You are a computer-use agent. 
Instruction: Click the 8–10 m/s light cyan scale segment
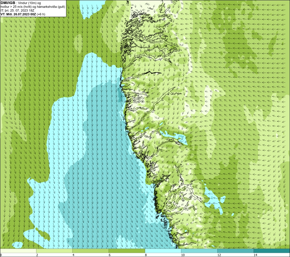click(x=163, y=251)
